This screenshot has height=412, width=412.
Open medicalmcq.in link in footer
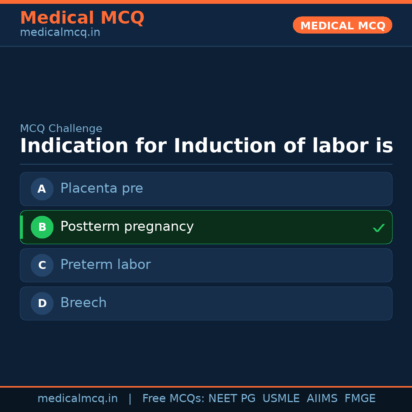point(77,399)
